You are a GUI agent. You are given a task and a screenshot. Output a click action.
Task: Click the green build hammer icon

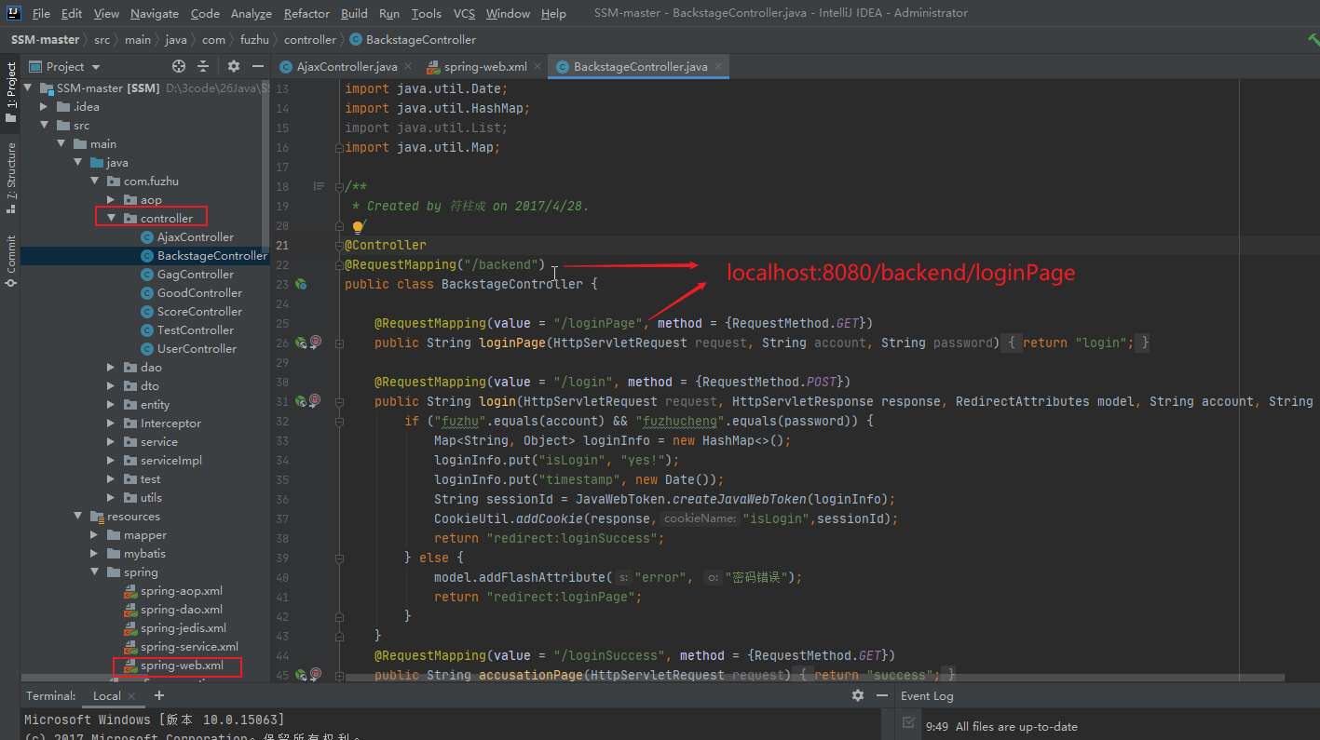[1313, 39]
